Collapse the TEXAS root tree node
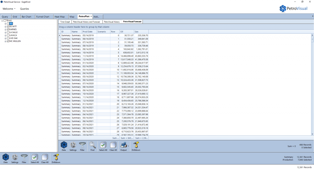The width and height of the screenshot is (314, 170). click(2, 21)
